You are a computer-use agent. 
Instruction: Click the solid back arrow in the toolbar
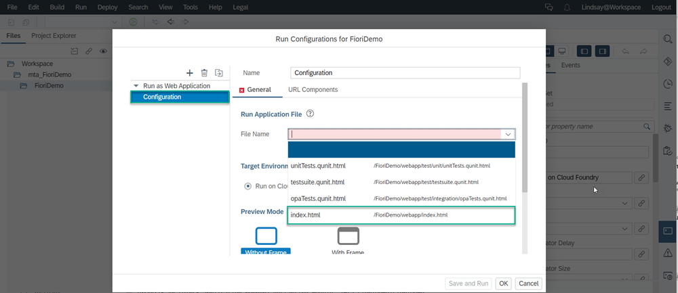click(171, 22)
